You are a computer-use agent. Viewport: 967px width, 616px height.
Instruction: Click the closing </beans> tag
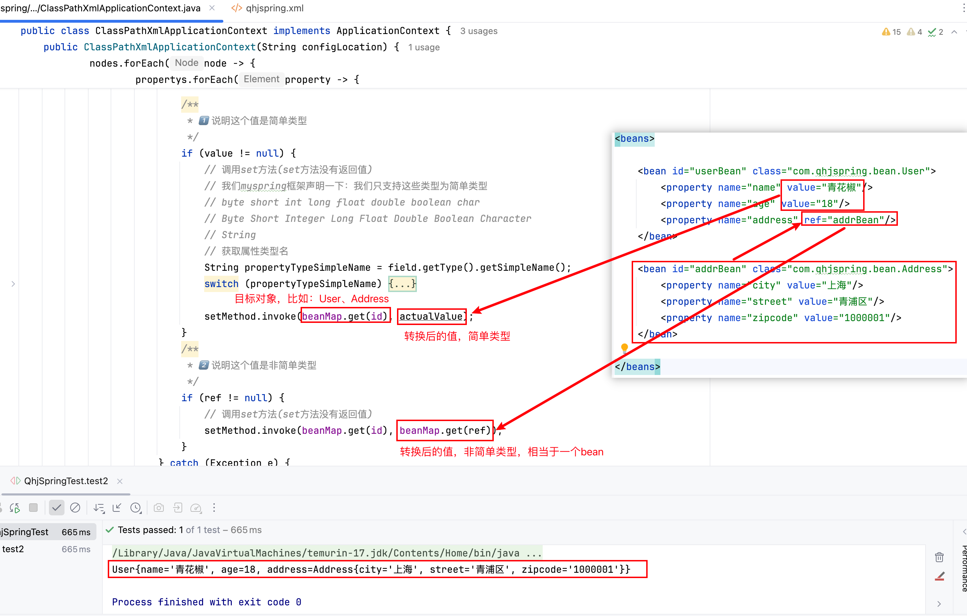pos(637,366)
